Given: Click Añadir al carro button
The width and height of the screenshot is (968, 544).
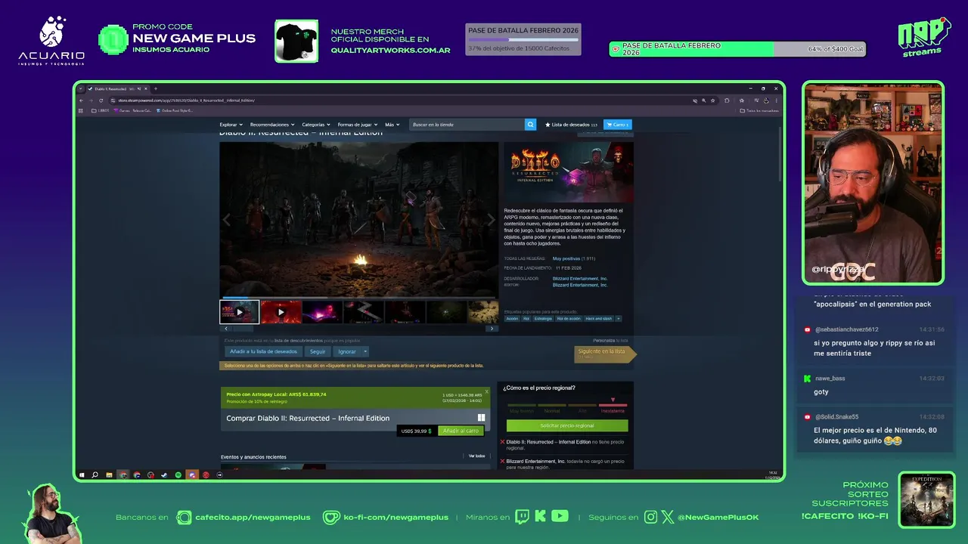Looking at the screenshot, I should click(461, 431).
